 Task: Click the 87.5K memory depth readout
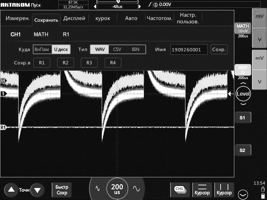pyautogui.click(x=73, y=2)
